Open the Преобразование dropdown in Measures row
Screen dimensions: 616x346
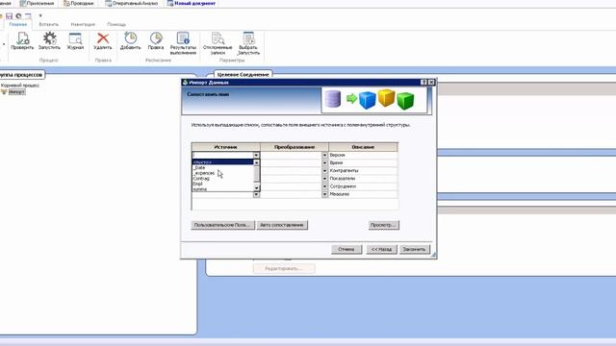[x=324, y=194]
